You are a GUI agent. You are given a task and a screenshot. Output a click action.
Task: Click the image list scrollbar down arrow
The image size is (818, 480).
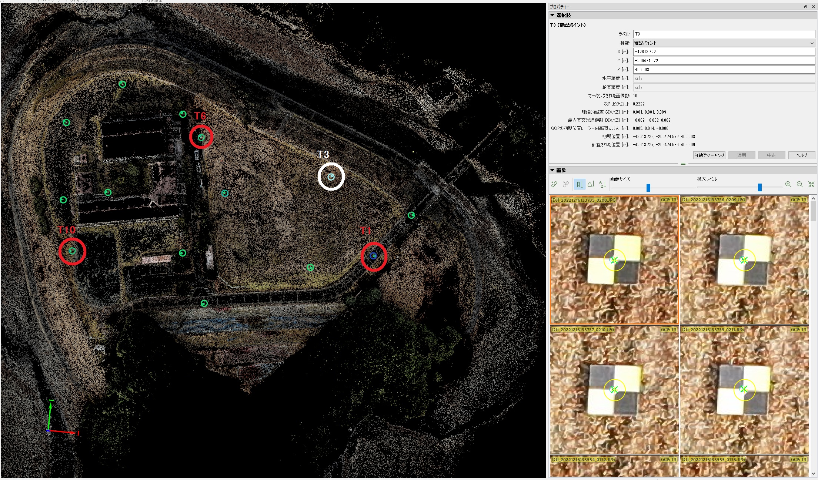(813, 474)
